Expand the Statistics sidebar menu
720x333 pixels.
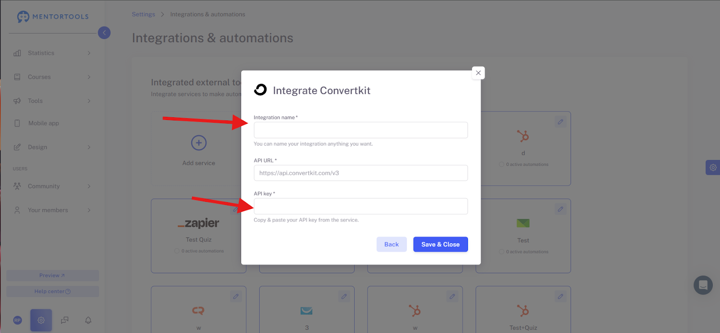click(x=52, y=53)
